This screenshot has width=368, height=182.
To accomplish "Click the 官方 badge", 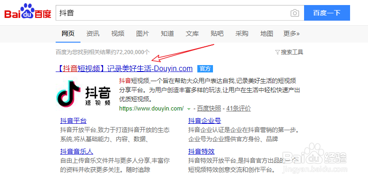I will (x=205, y=69).
